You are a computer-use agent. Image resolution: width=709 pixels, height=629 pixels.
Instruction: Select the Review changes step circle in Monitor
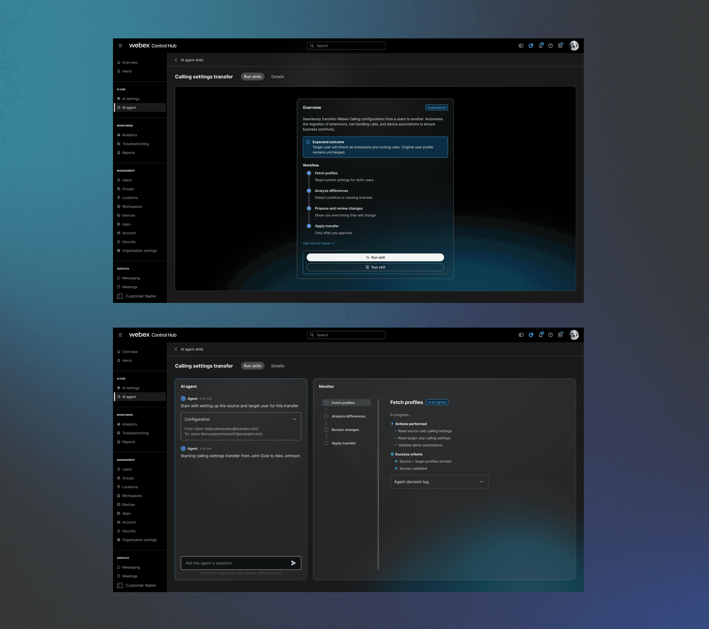(326, 430)
